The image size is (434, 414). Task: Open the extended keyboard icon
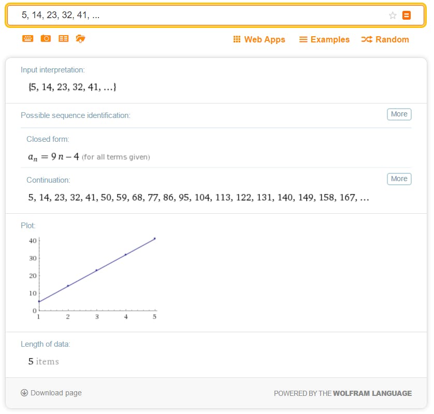tap(28, 39)
